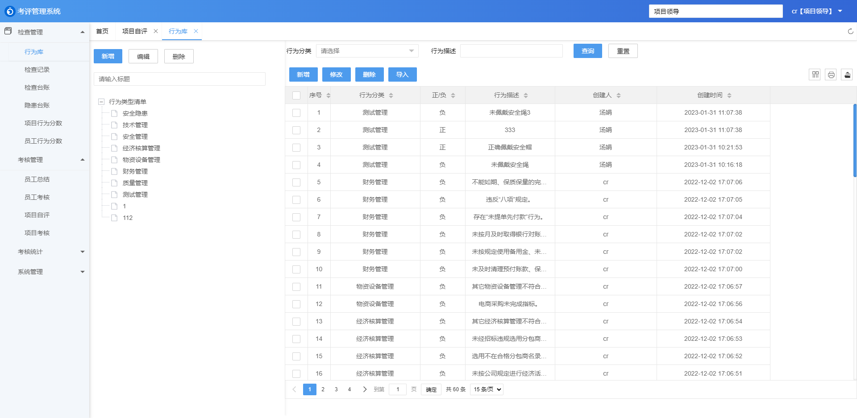Click the print table icon

(831, 74)
